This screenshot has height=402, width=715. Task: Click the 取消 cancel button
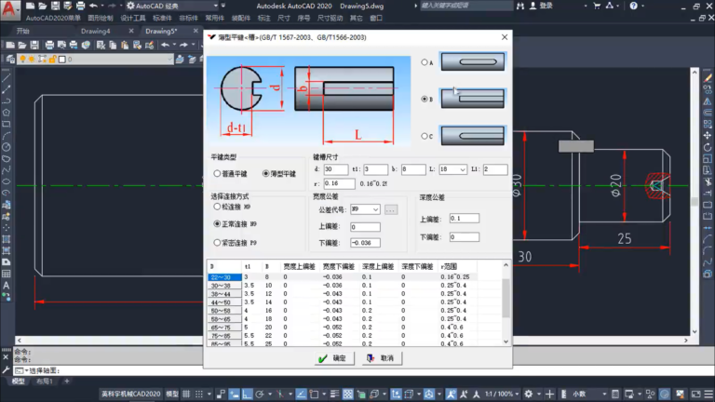382,358
